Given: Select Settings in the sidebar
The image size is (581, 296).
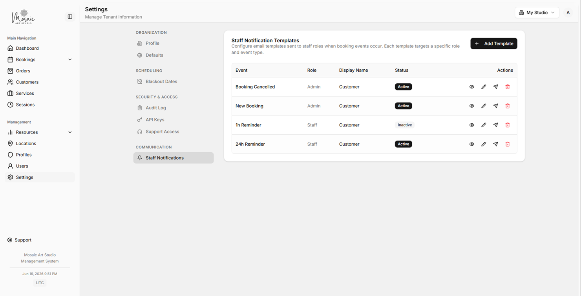Looking at the screenshot, I should pyautogui.click(x=40, y=178).
